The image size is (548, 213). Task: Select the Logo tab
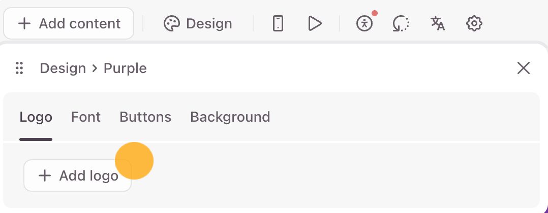[36, 117]
